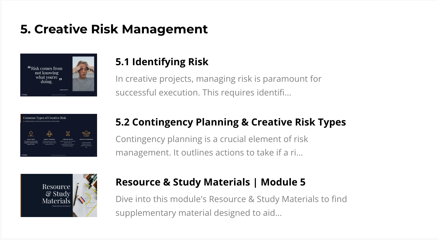
Task: Click the Budget Overruns person icon
Action: [49, 133]
